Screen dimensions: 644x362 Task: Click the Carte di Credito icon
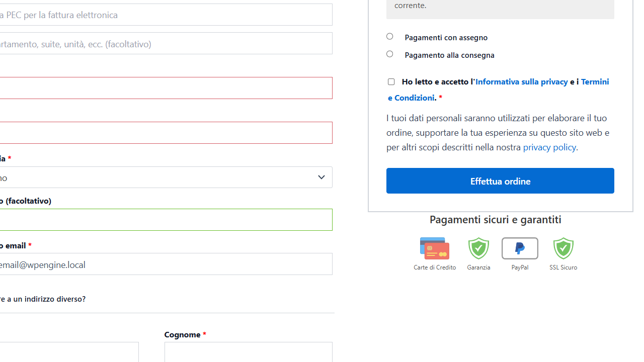[x=435, y=248]
